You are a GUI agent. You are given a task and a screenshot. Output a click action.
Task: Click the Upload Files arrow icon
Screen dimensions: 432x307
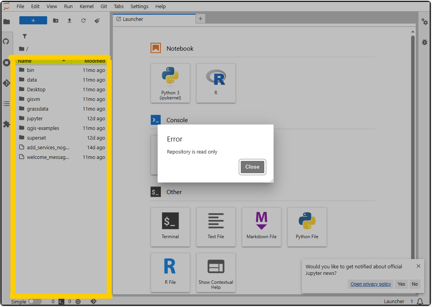[70, 20]
